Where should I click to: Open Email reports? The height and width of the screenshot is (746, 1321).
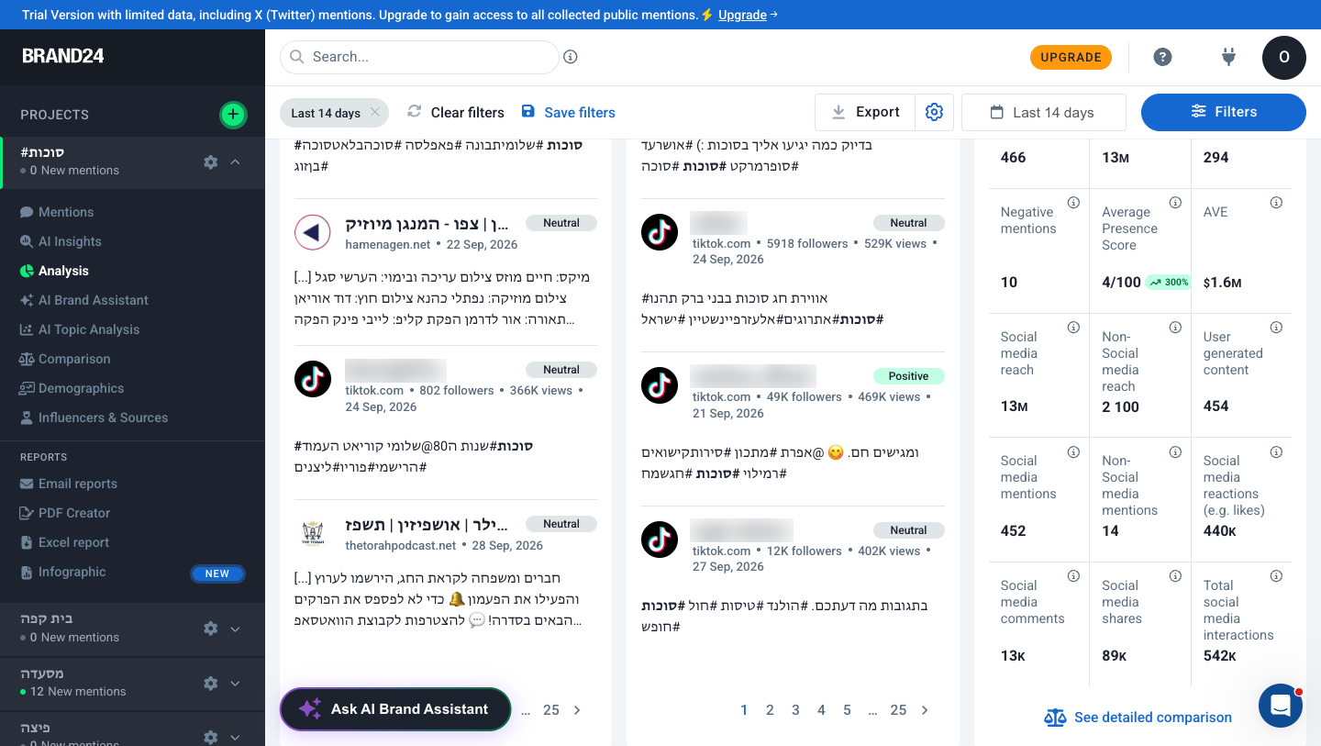click(x=78, y=484)
